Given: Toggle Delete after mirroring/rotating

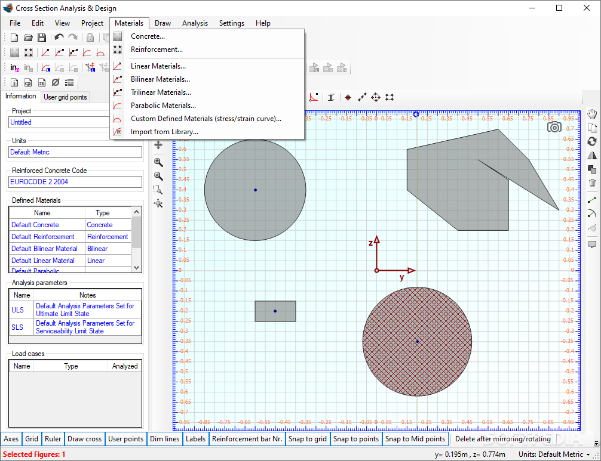Looking at the screenshot, I should click(x=503, y=439).
